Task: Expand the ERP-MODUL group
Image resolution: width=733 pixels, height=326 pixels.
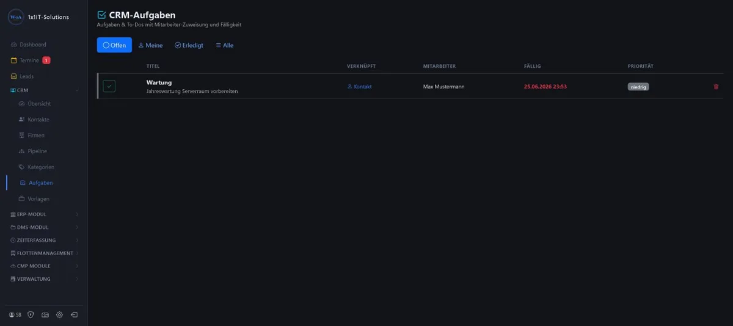Action: 44,214
